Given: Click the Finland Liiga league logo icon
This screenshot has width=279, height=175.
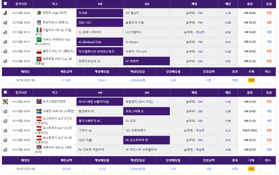Looking at the screenshot, I should [x=39, y=13].
